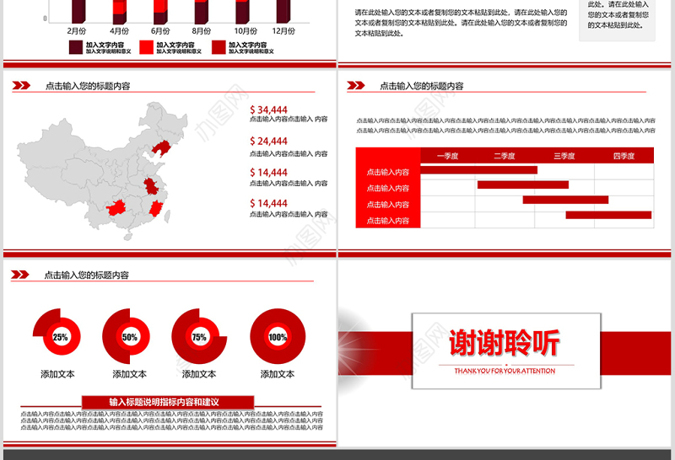Screen dimensions: 675x460
Task: Click the Gantt bar starting under 一季度
Action: coord(478,170)
